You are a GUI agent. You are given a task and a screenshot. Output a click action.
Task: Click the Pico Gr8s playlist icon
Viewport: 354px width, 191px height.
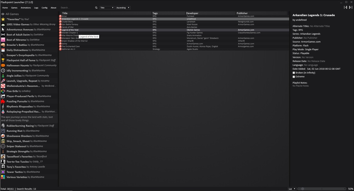(3, 91)
